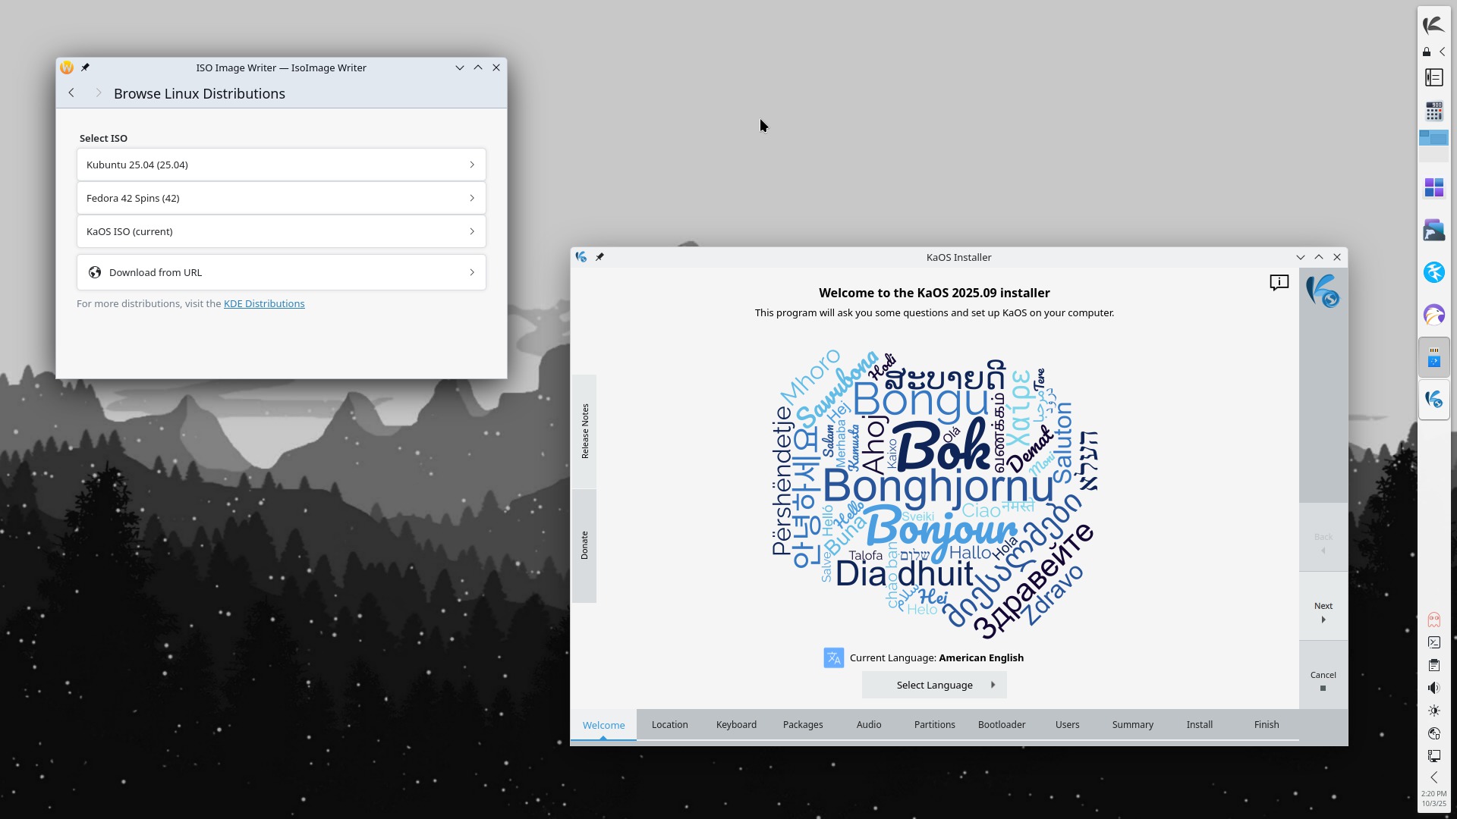Screen dimensions: 1457x819
Task: Click the volume speaker tray icon
Action: (x=1433, y=688)
